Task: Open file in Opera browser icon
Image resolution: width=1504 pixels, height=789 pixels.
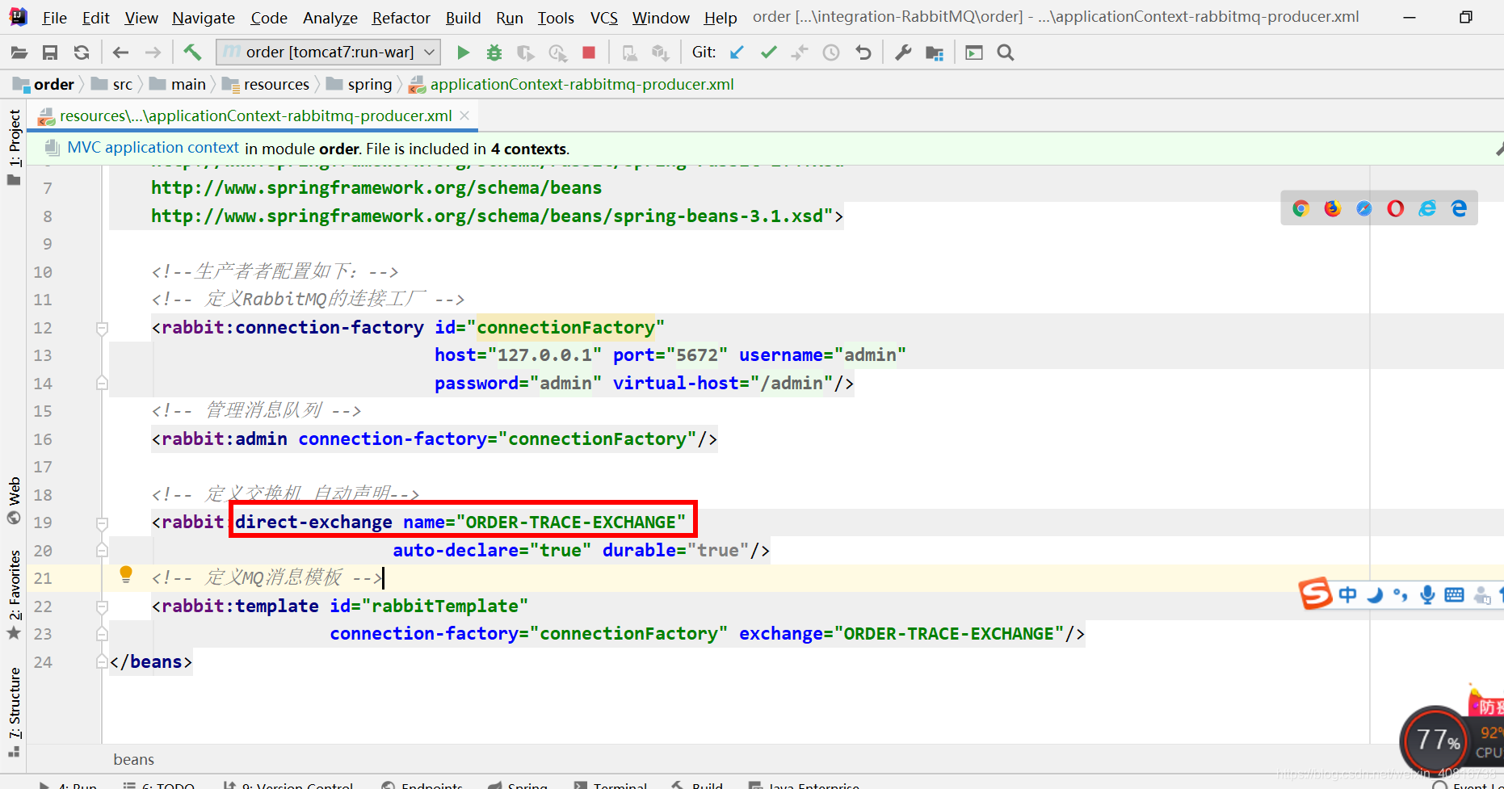Action: [1395, 208]
